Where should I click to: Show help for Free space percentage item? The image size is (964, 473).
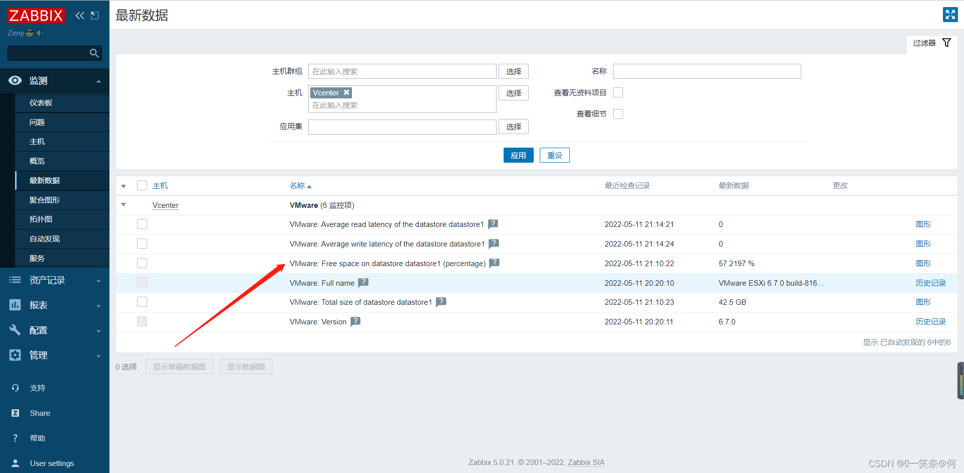click(x=495, y=263)
